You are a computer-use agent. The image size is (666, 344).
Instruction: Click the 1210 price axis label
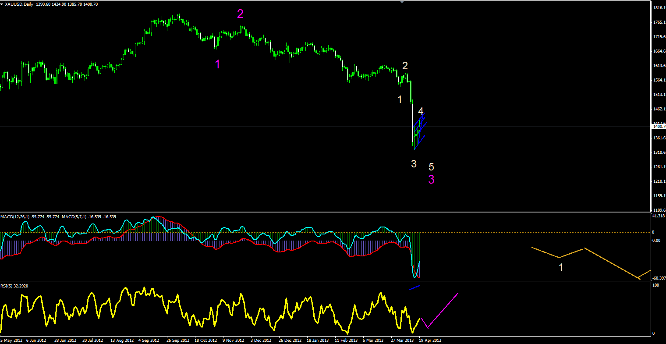click(x=659, y=181)
